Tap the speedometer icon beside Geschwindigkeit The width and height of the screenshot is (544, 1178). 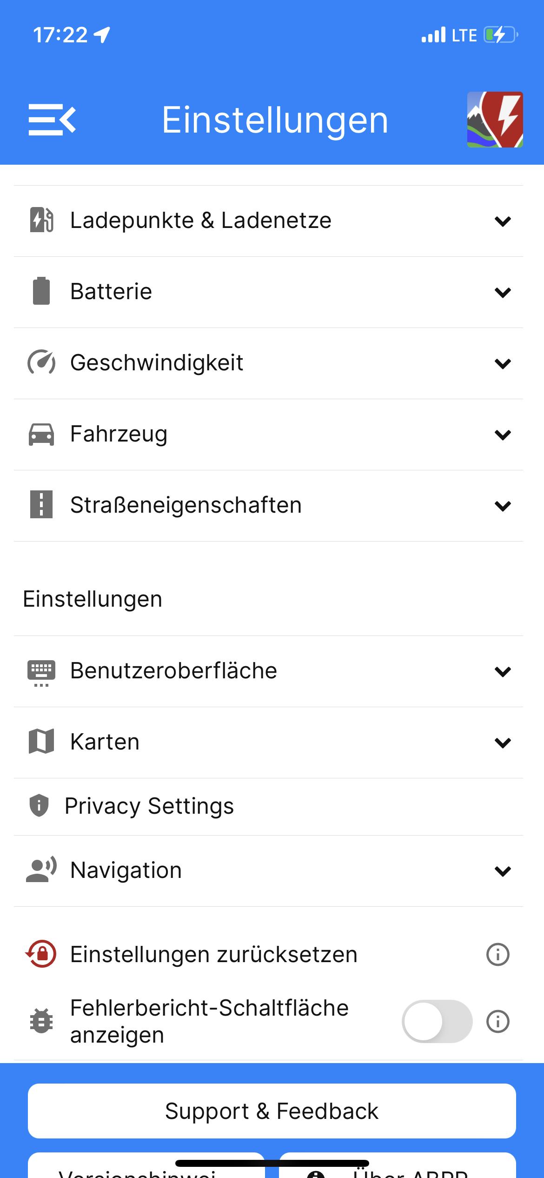41,362
